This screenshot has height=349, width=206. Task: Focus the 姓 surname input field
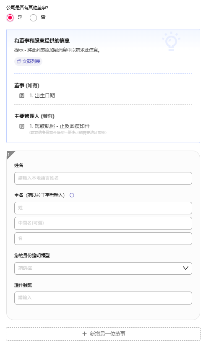tap(103, 208)
